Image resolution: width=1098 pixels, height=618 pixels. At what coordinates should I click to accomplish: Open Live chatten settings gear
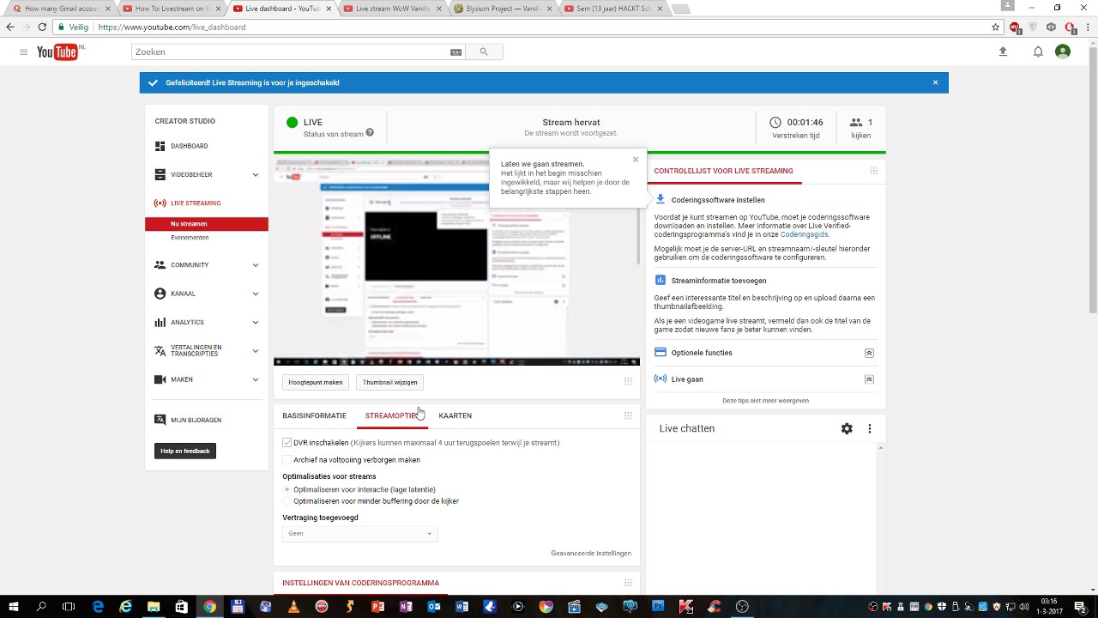(847, 428)
